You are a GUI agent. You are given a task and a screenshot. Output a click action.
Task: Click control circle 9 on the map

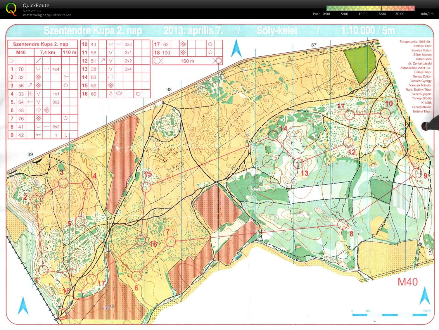point(416,173)
